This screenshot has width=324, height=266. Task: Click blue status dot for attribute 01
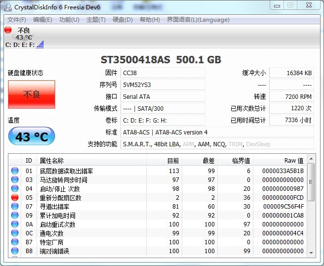click(15, 171)
